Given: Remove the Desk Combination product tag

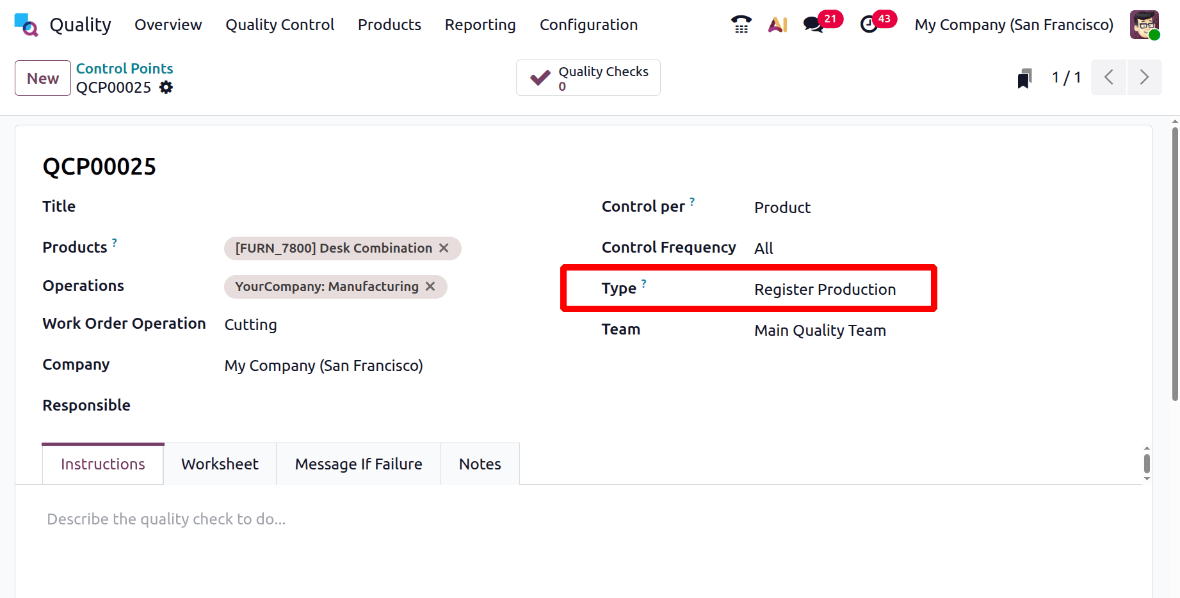Looking at the screenshot, I should coord(444,248).
